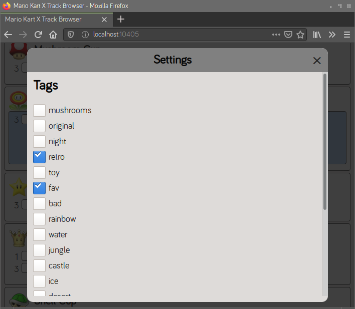This screenshot has height=309, width=355.
Task: Open the Firefox hamburger menu
Action: coord(347,35)
